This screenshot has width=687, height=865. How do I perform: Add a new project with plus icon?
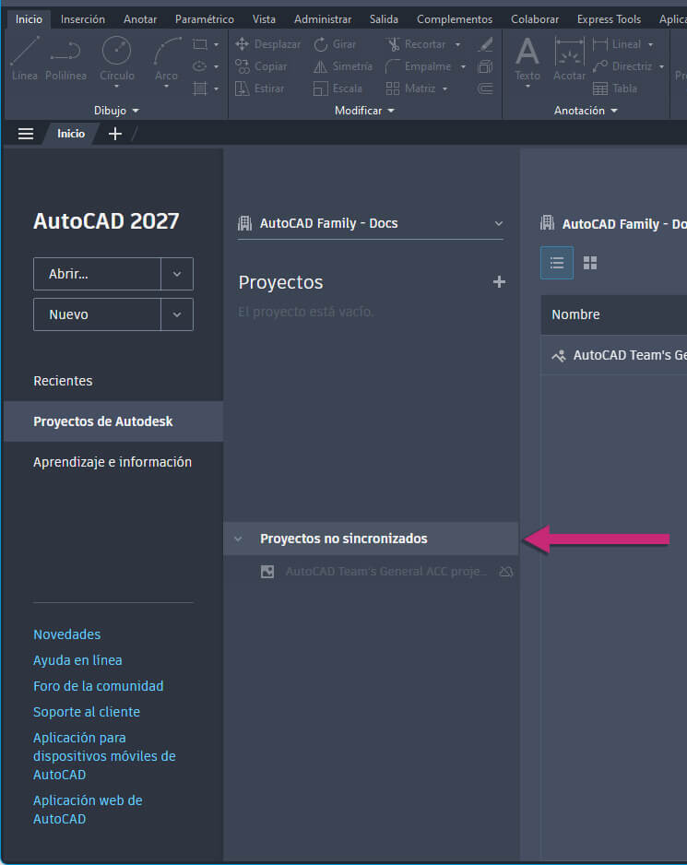[499, 282]
